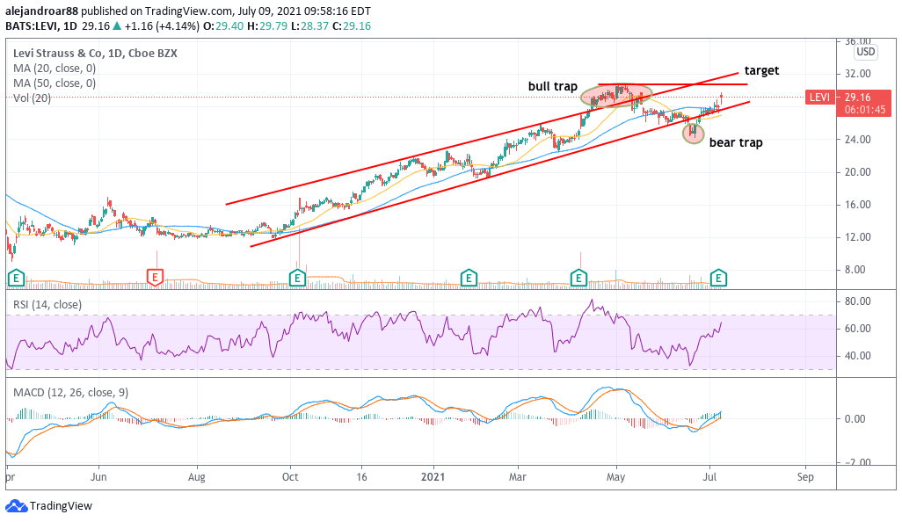Screen dimensions: 902x522
Task: Select the 'bull trap' annotation text
Action: point(552,86)
